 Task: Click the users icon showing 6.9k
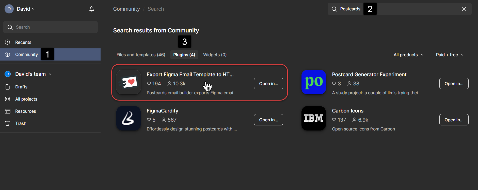(354, 120)
